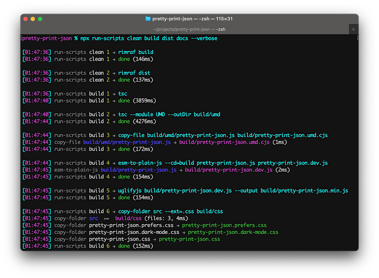
Task: Click the done (3859ms) result
Action: (x=137, y=101)
